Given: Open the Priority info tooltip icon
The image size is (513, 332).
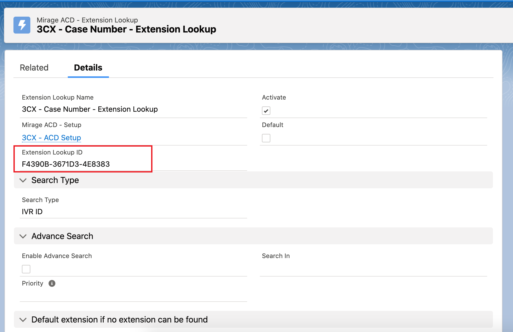Looking at the screenshot, I should [x=52, y=283].
